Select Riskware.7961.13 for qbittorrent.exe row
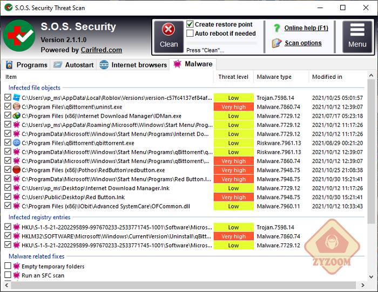 (279, 143)
